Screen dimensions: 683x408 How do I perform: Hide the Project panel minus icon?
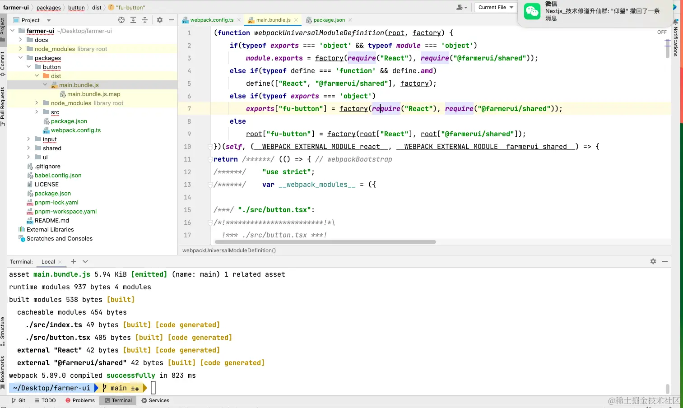172,20
